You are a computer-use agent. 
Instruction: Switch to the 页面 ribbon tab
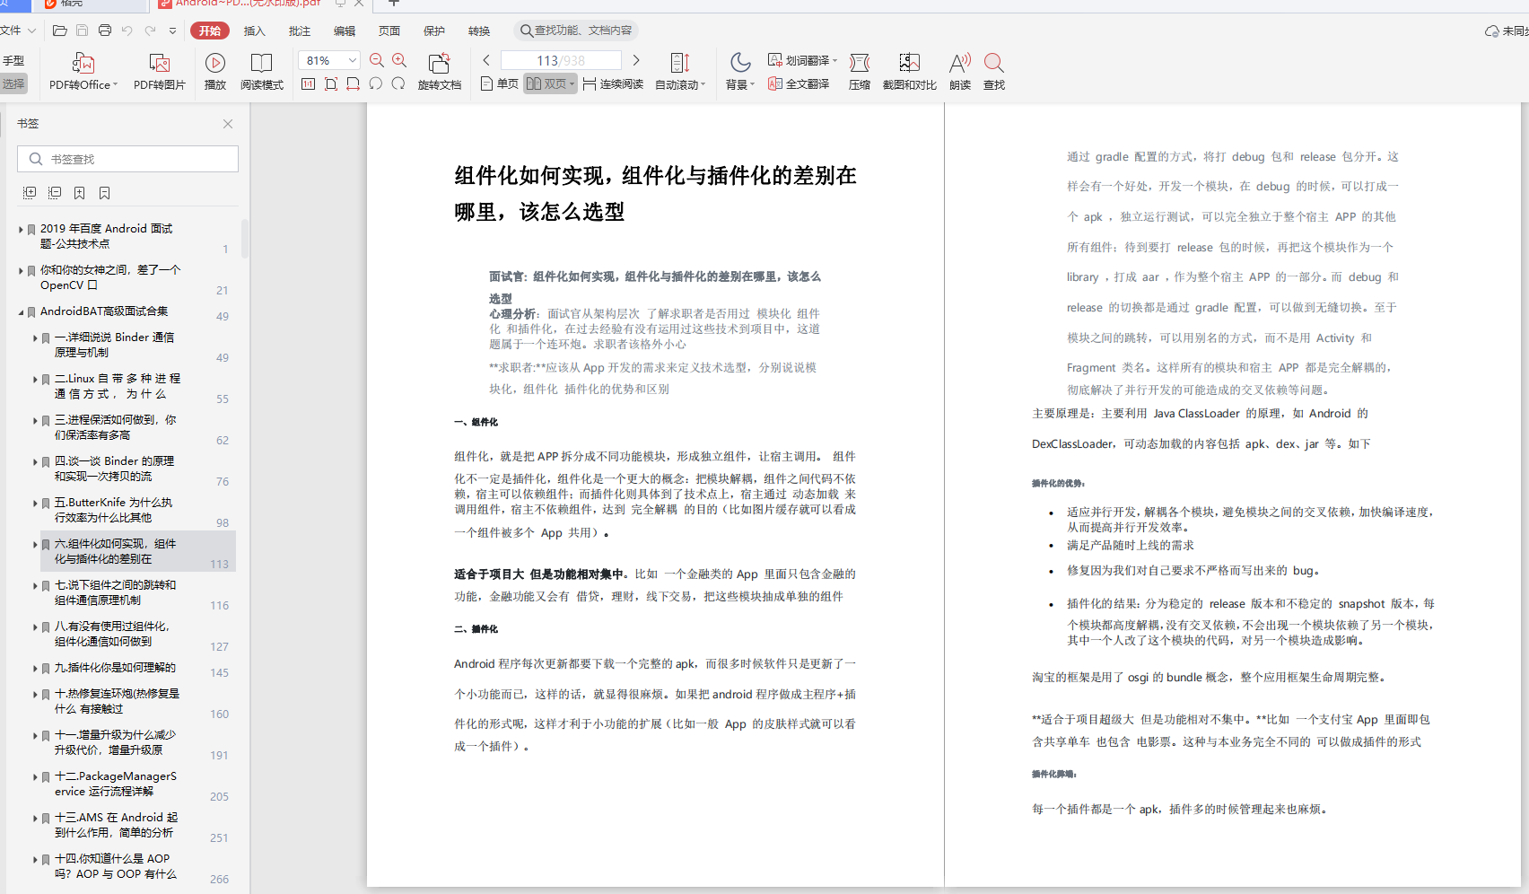coord(389,31)
